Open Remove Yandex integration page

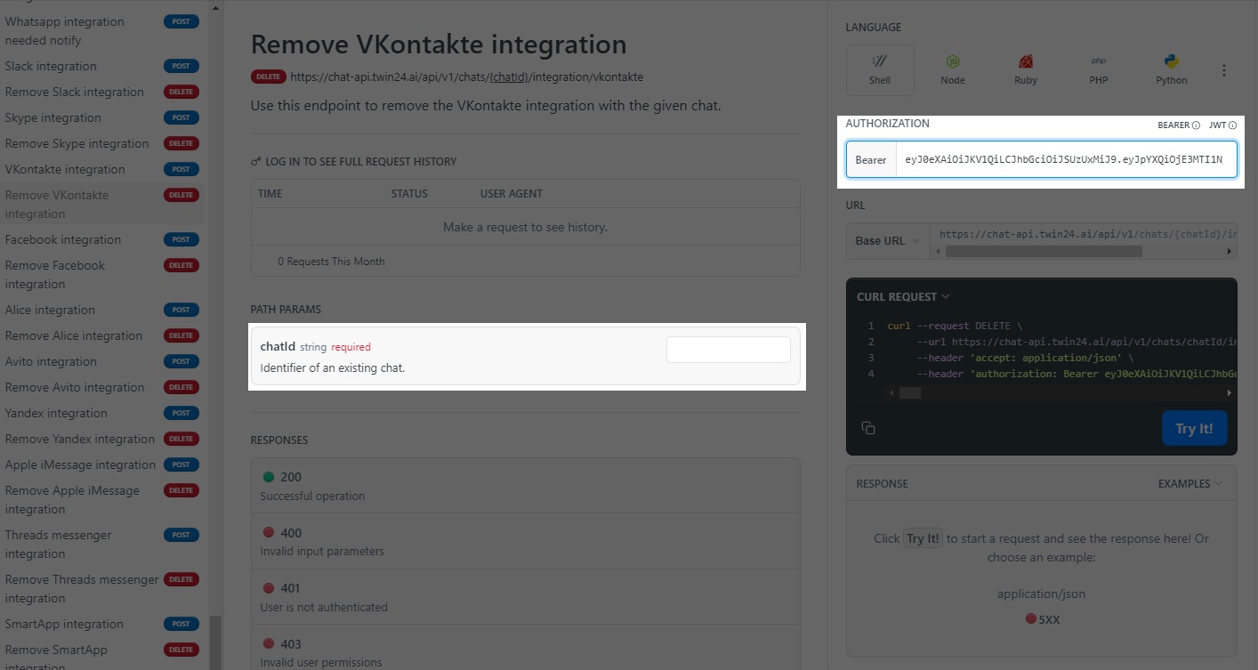[102, 439]
